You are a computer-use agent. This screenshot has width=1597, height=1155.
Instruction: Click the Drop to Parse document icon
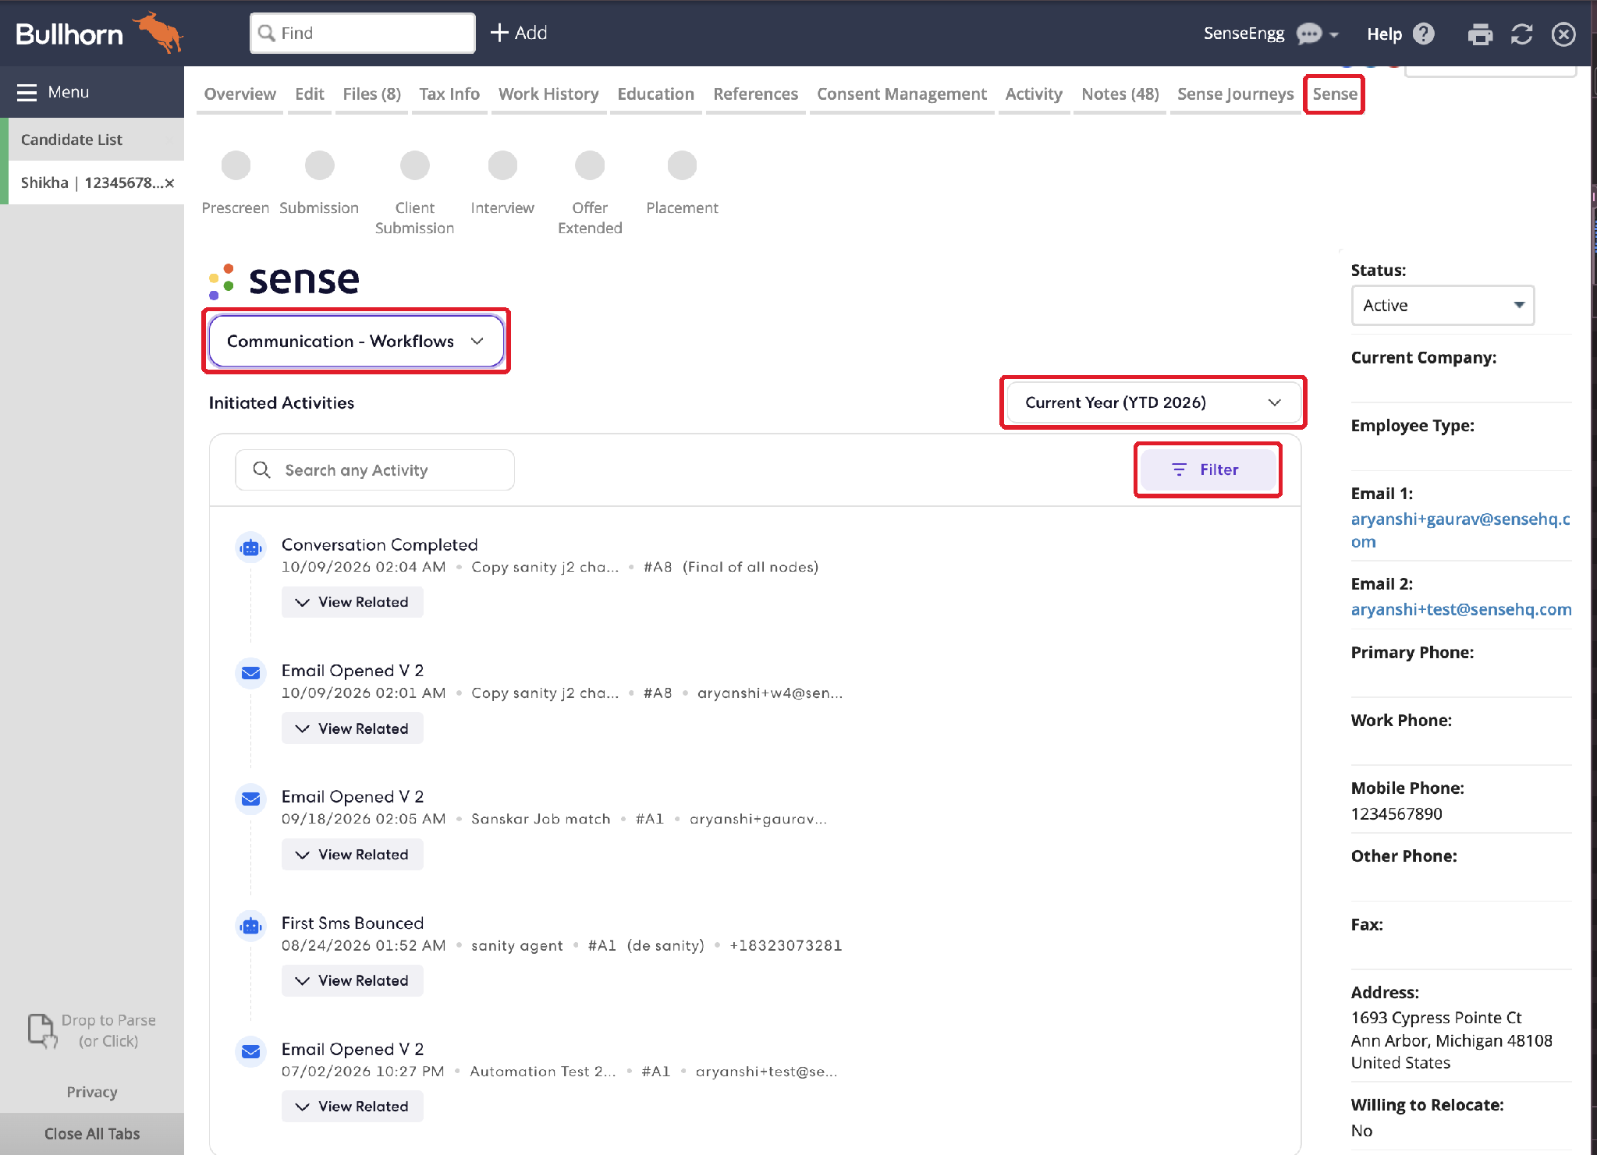[42, 1030]
